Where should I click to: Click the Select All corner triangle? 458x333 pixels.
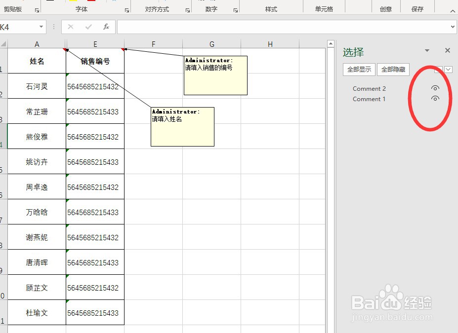(x=3, y=44)
